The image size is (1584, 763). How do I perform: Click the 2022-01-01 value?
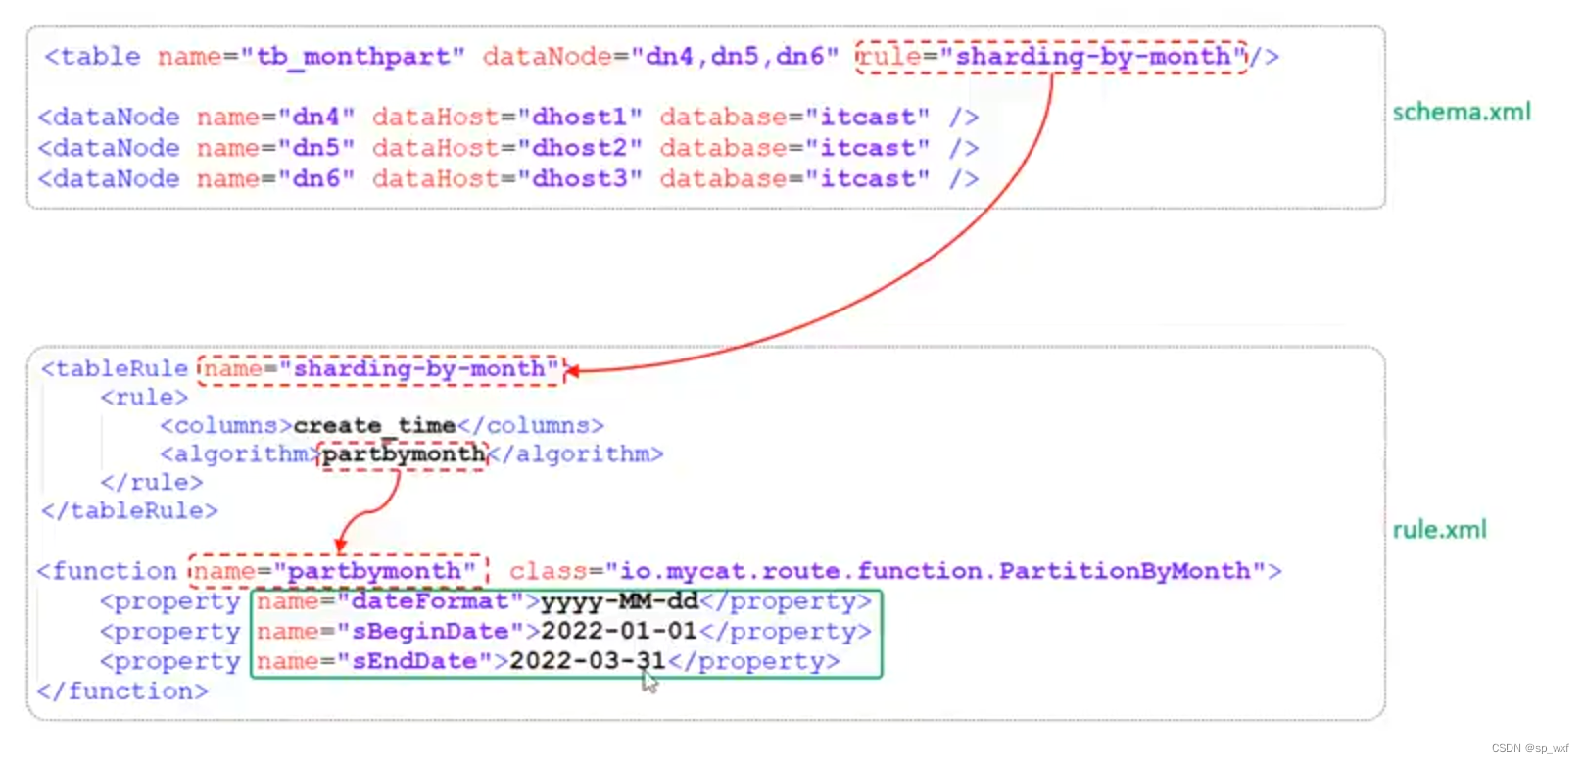point(620,632)
